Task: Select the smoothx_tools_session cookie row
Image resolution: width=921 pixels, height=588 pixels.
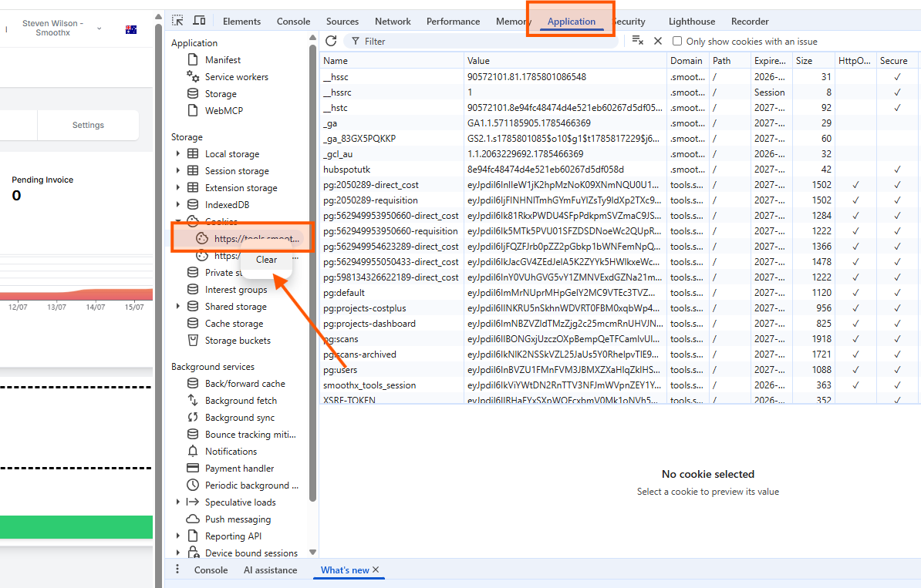Action: [x=619, y=385]
